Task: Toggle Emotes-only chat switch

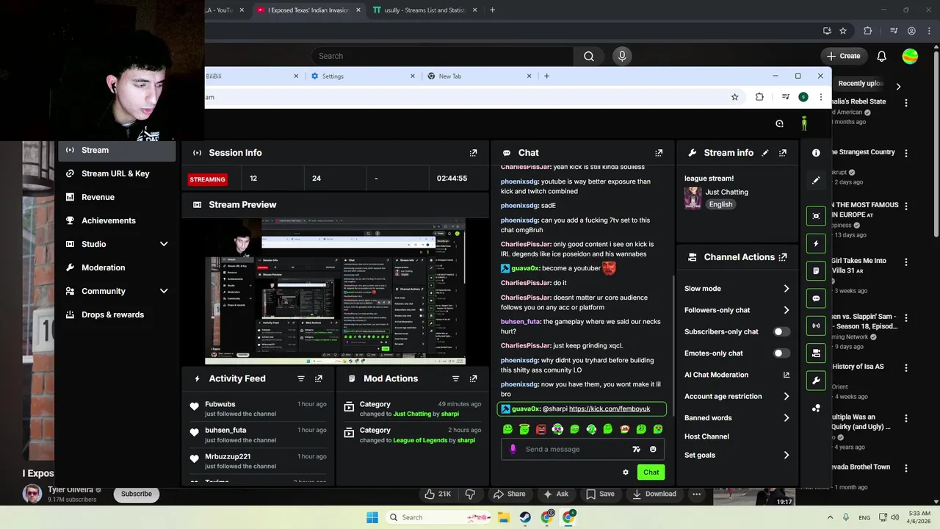Action: coord(781,353)
